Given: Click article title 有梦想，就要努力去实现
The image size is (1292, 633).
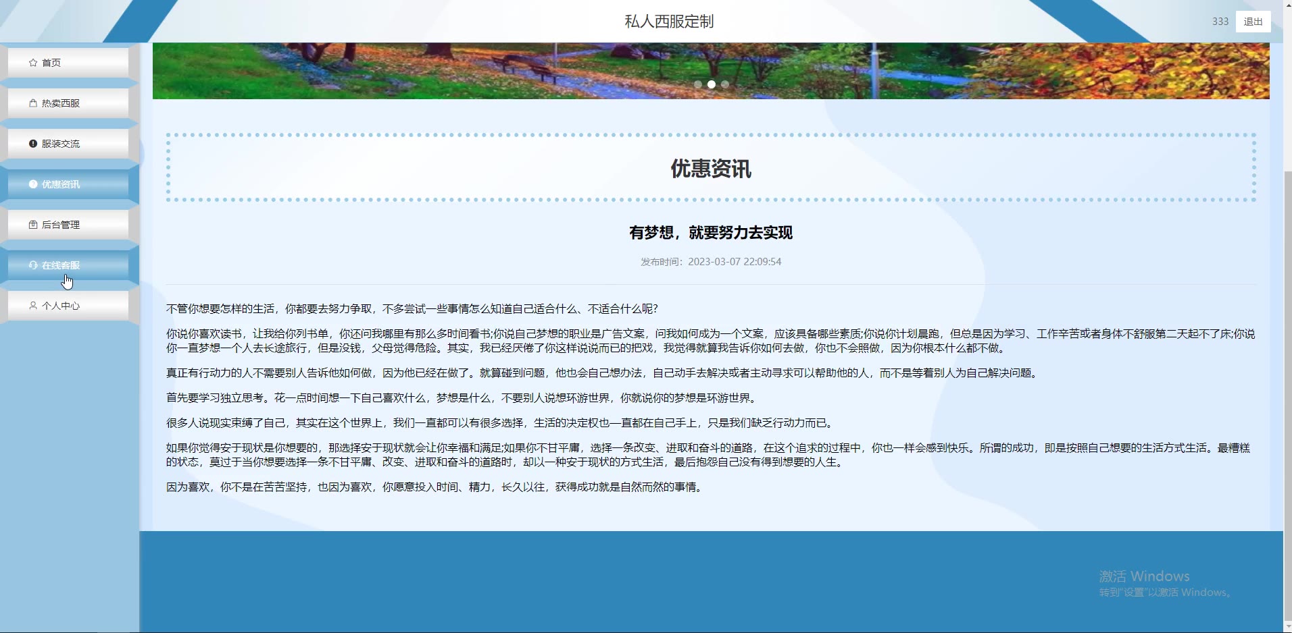Looking at the screenshot, I should click(711, 233).
